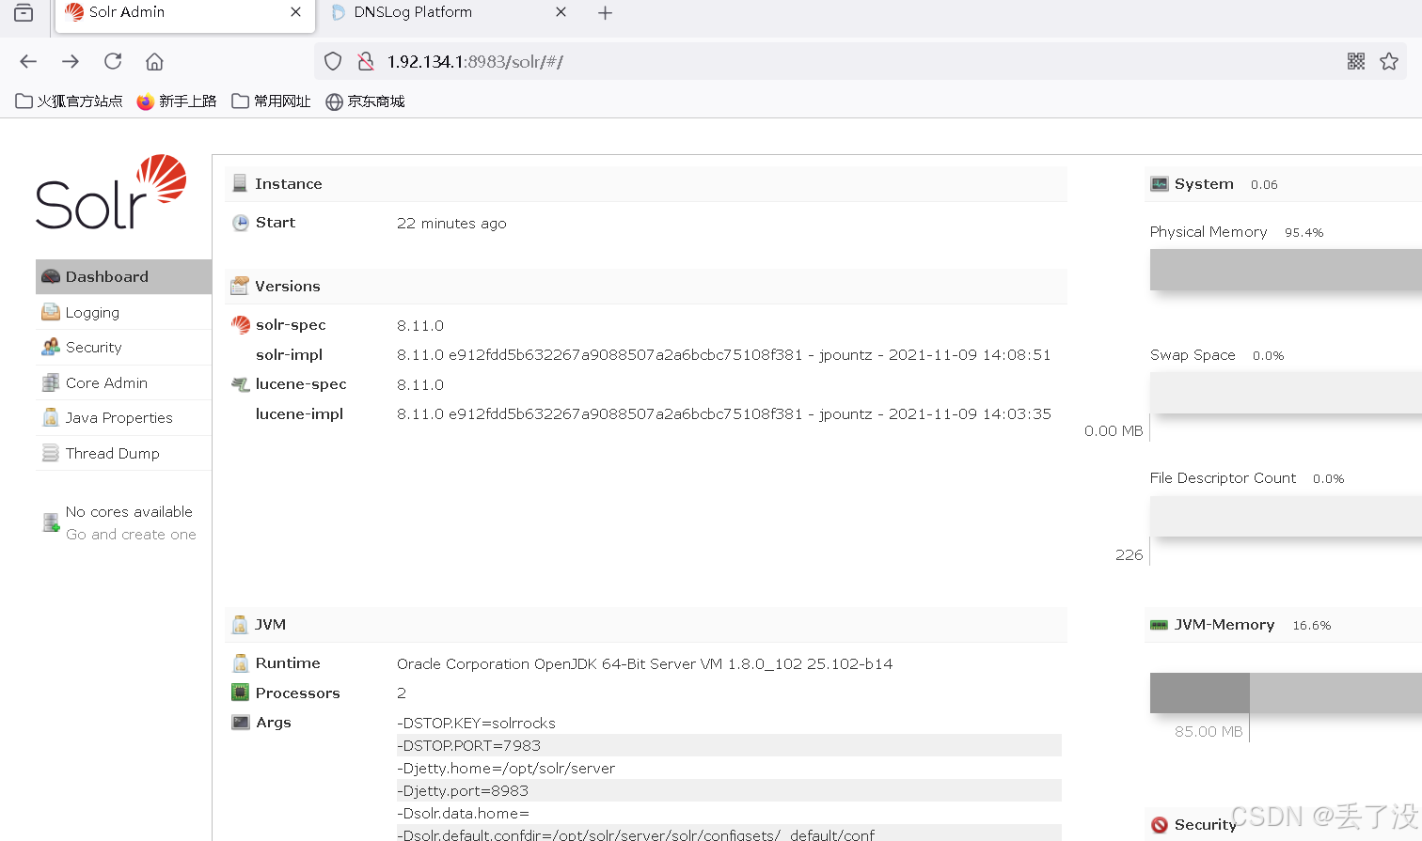Select the Runtime OpenJDK version text

644,663
